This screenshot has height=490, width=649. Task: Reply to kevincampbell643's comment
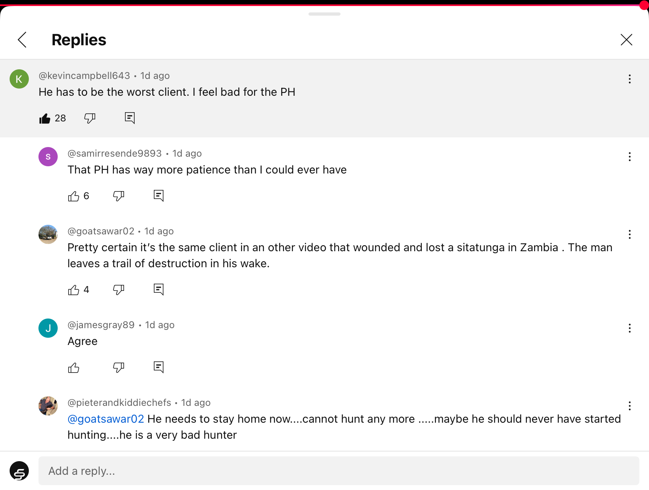click(130, 118)
